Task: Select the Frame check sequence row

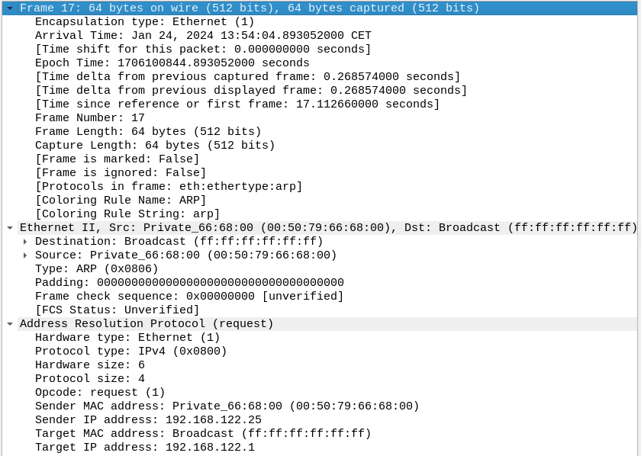Action: tap(189, 296)
